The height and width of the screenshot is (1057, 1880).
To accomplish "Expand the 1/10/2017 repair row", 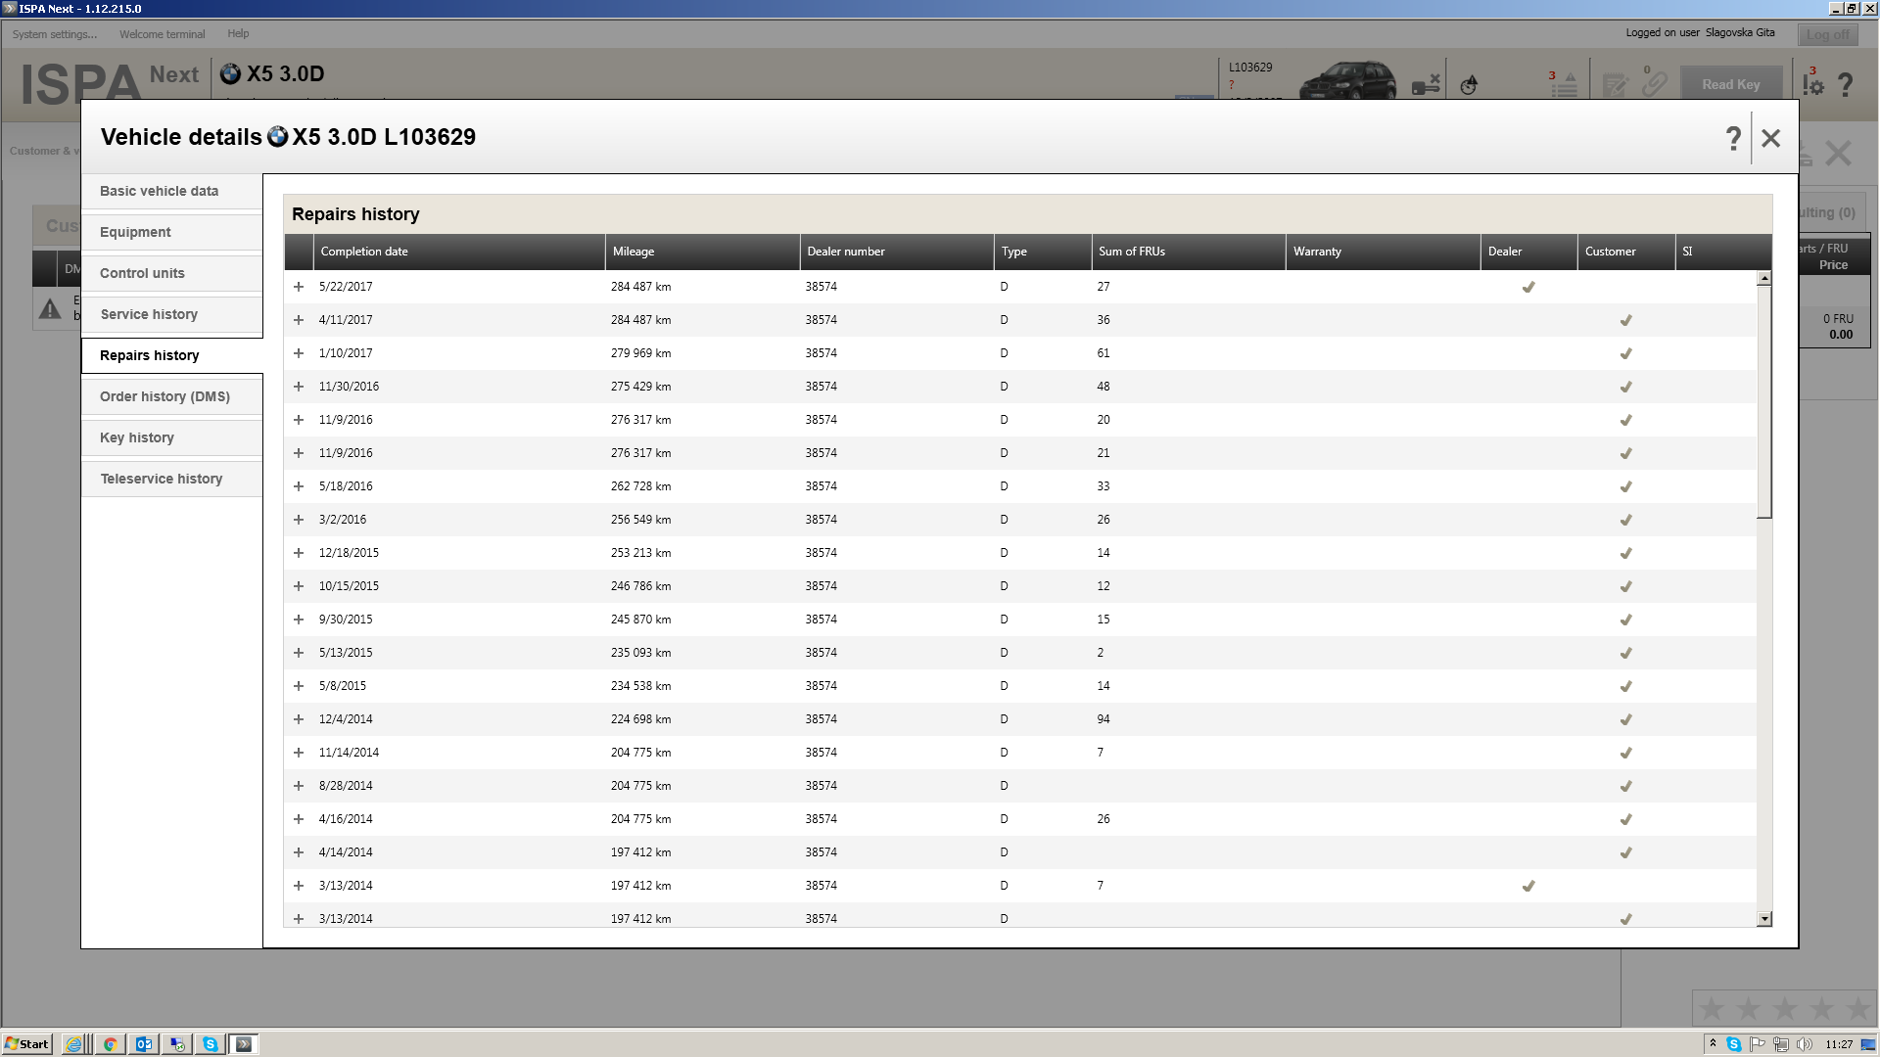I will click(x=299, y=353).
